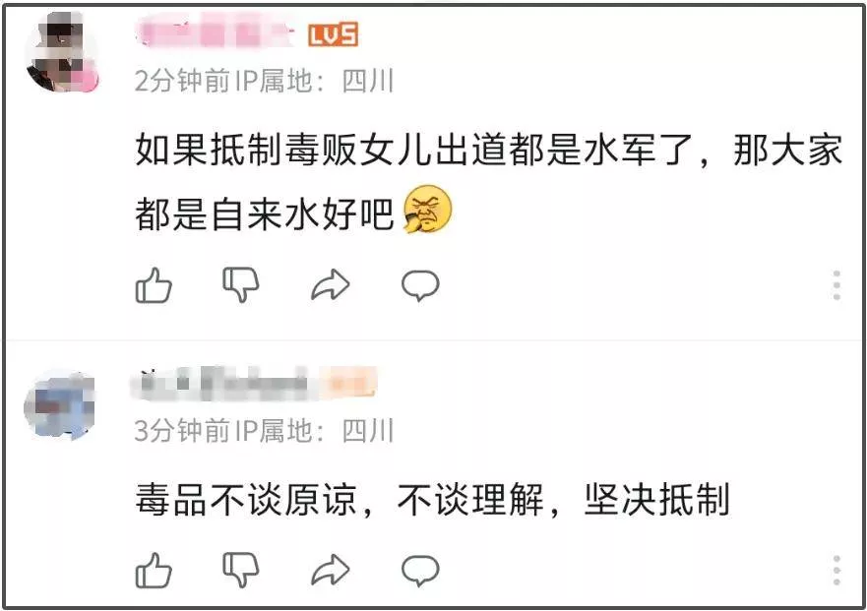
Task: Open the second commenter's avatar
Action: point(60,404)
